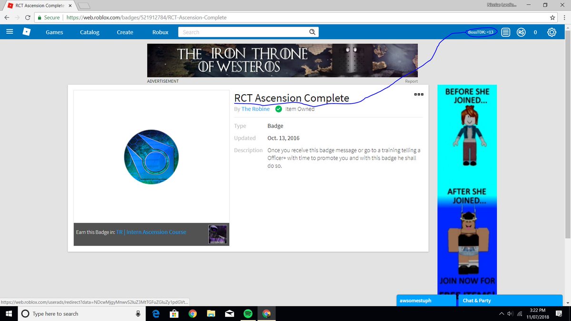Click the Wi-Fi network tray icon
The height and width of the screenshot is (321, 571).
point(519,313)
